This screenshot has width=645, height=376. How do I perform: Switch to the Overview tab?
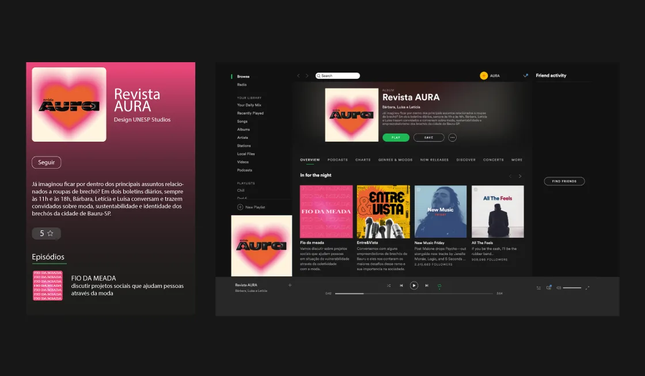point(310,159)
